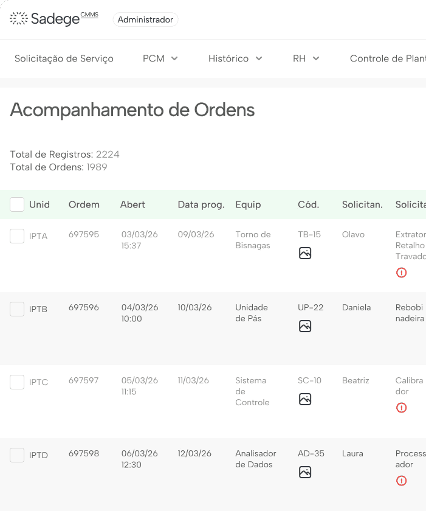Select checkbox for unit IPTA
Screen dimensions: 426x519
(16, 235)
